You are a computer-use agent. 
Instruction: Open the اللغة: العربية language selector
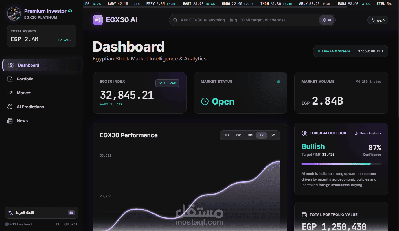pos(42,213)
